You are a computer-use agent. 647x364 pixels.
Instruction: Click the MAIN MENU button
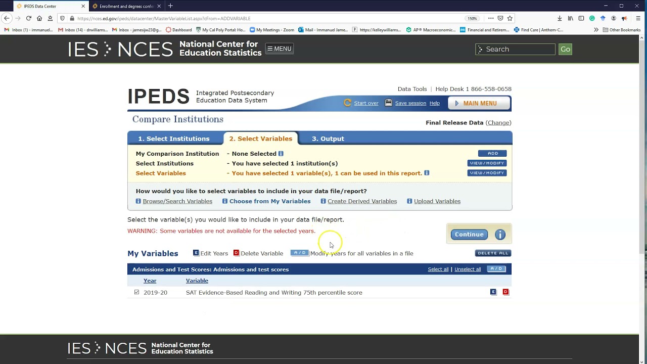click(479, 103)
